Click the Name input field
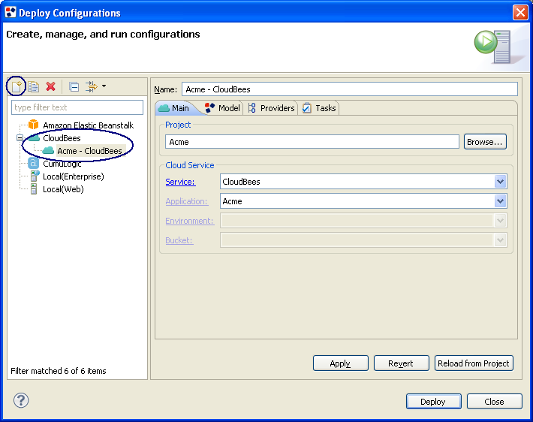The width and height of the screenshot is (533, 422). [350, 89]
